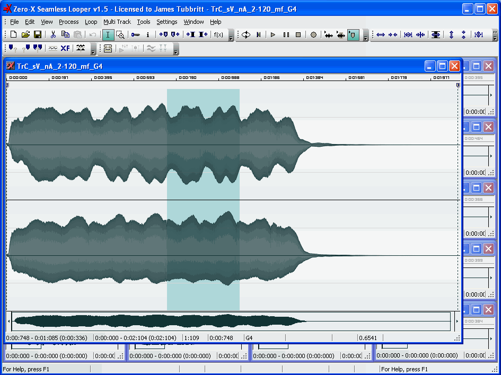Click the key icon in the toolbar
Viewport: 501px width, 375px height.
pos(136,34)
